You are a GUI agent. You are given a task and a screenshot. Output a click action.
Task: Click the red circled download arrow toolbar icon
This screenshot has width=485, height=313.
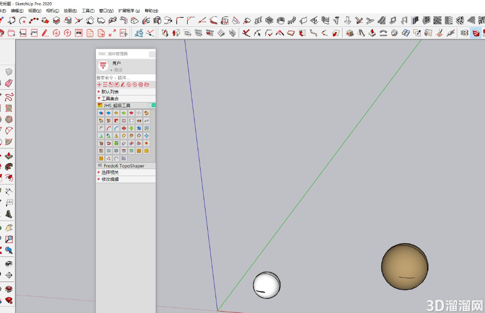[x=56, y=33]
